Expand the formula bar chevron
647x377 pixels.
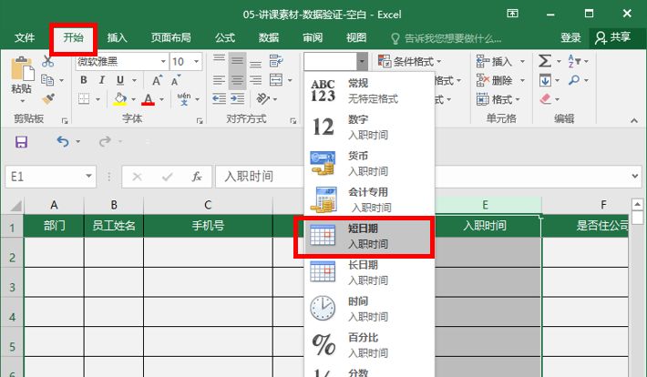point(635,176)
